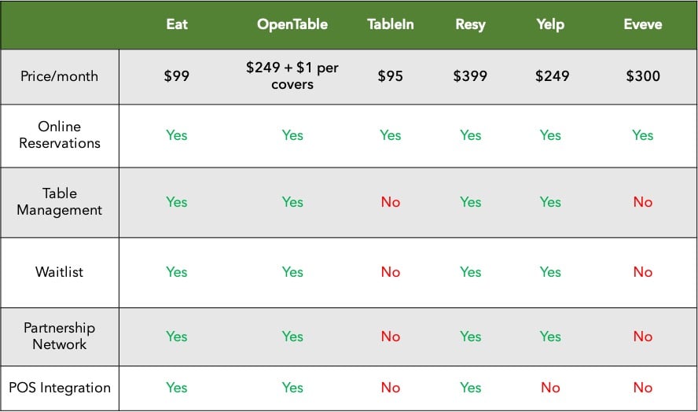The height and width of the screenshot is (412, 698).
Task: Click the Price/month row label
Action: (59, 76)
